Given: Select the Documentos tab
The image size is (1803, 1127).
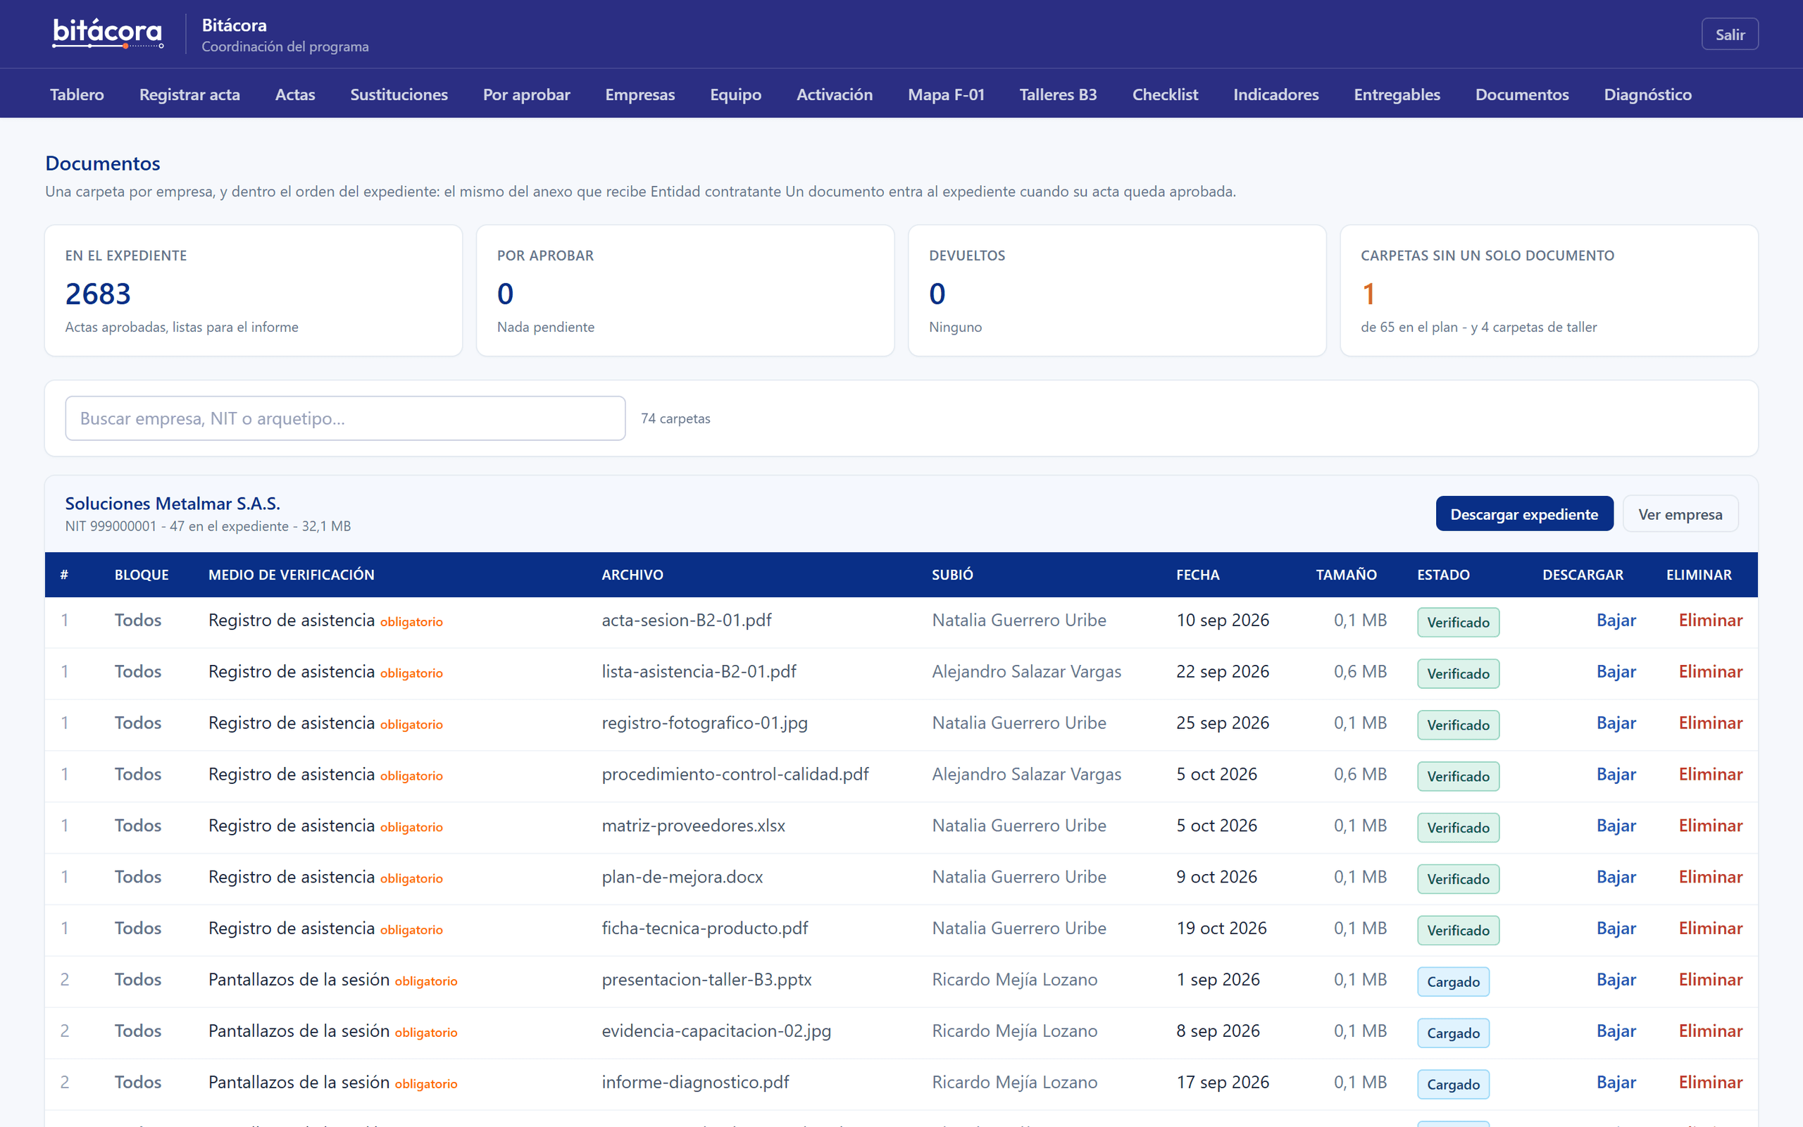Looking at the screenshot, I should pos(1522,94).
